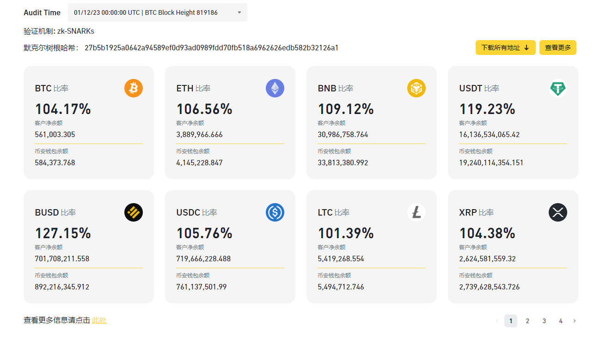Click the Bitcoin (BTC) orange coin icon
The width and height of the screenshot is (594, 349).
[x=134, y=88]
